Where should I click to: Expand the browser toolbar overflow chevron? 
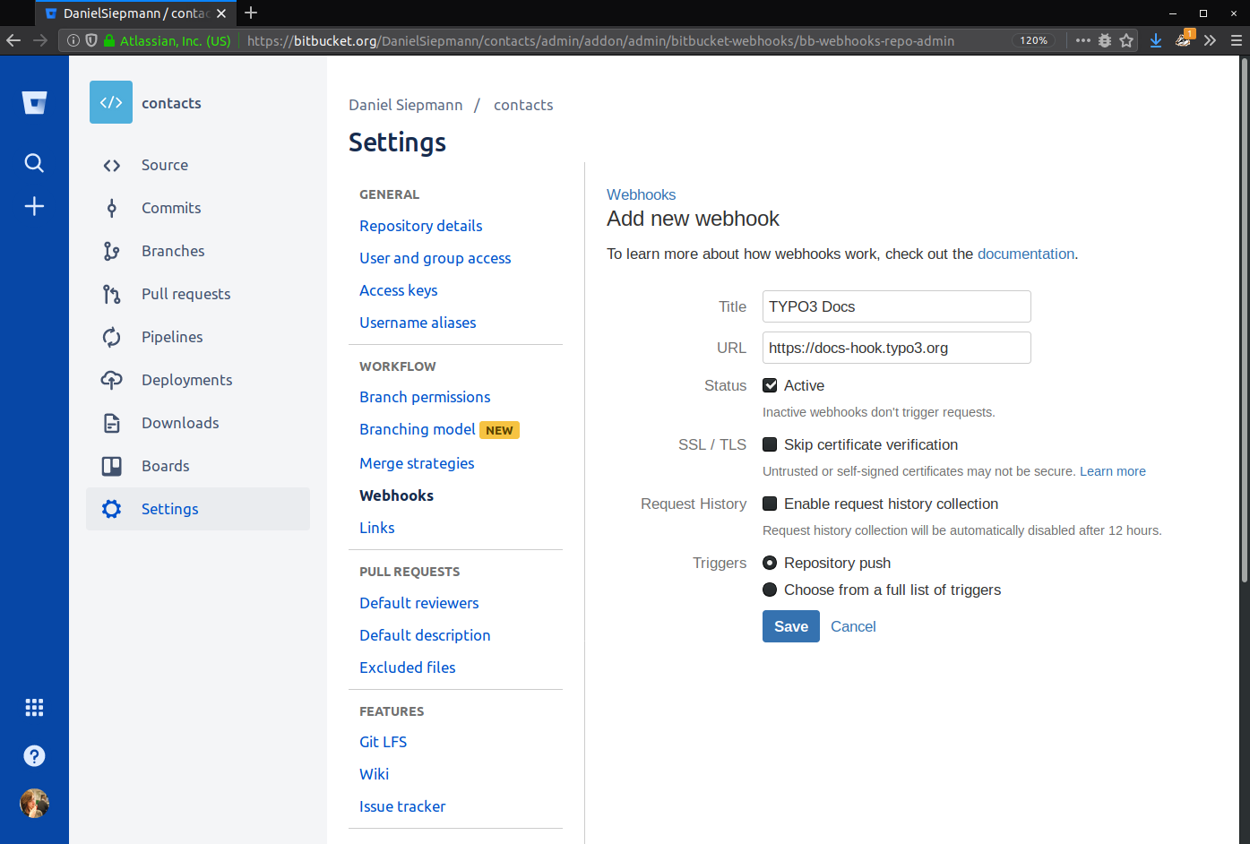click(x=1210, y=40)
